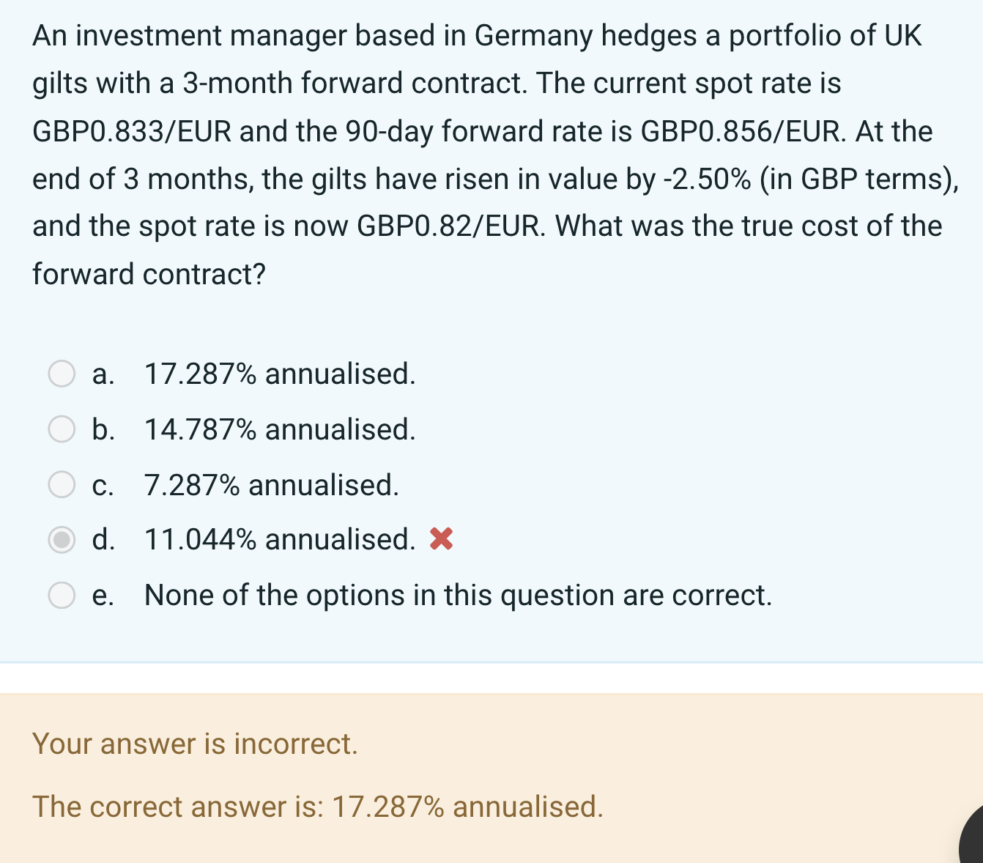This screenshot has height=863, width=983.
Task: Click the "14.787% annualised." option text
Action: (280, 429)
